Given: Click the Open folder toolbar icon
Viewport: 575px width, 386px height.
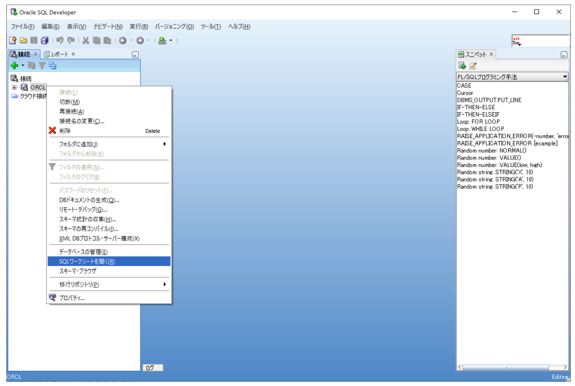Looking at the screenshot, I should (23, 40).
